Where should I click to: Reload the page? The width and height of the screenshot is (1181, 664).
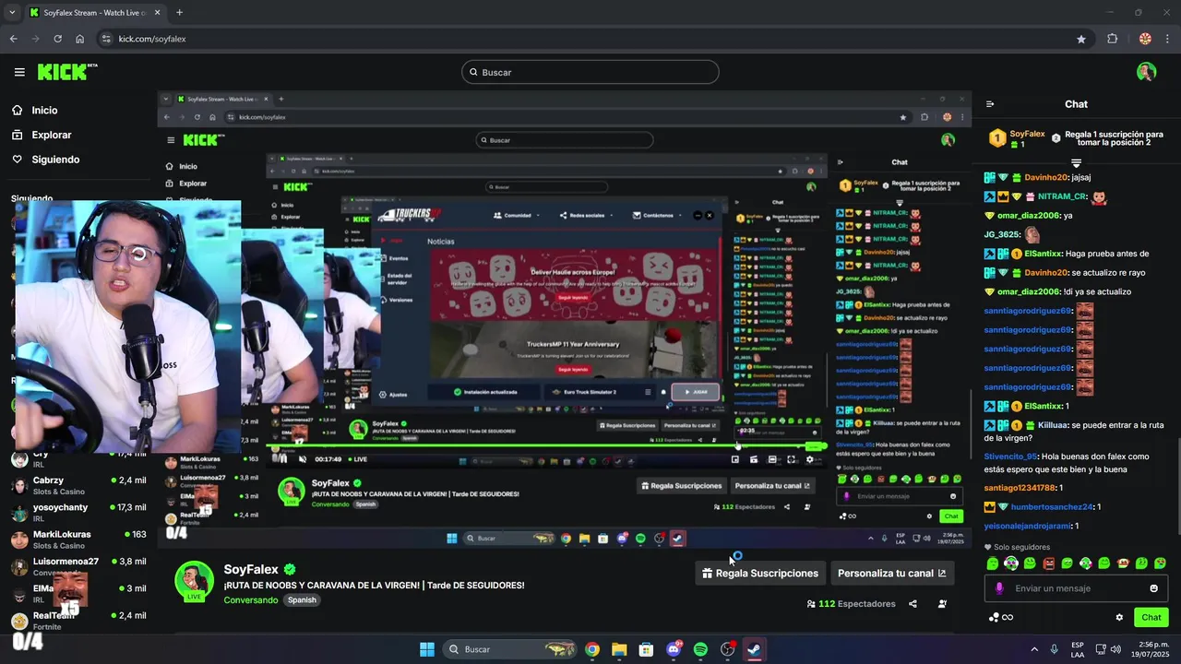pos(57,39)
